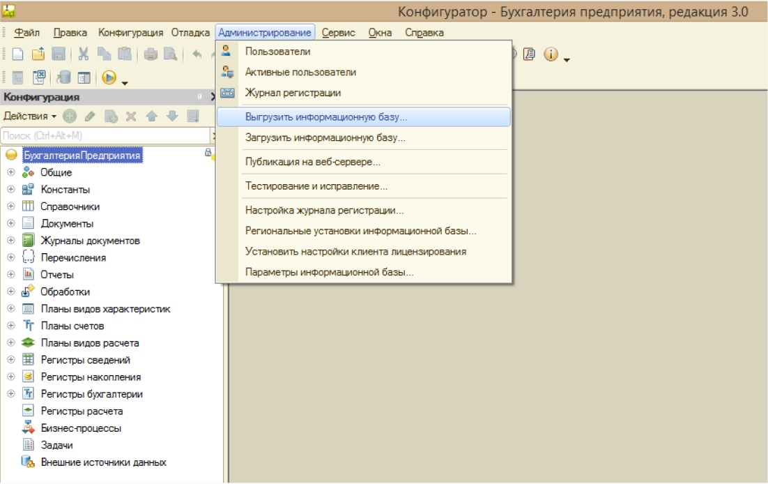Click the Edit pencil icon
Viewport: 768px width, 484px height.
click(90, 116)
